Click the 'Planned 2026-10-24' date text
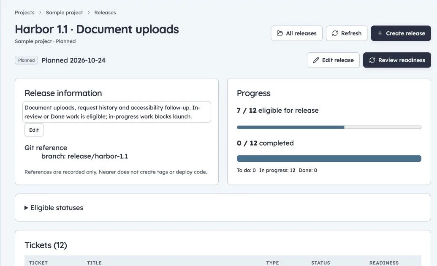 [x=73, y=60]
